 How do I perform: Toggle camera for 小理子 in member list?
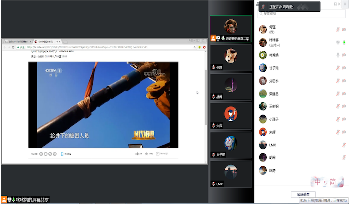coord(344,119)
